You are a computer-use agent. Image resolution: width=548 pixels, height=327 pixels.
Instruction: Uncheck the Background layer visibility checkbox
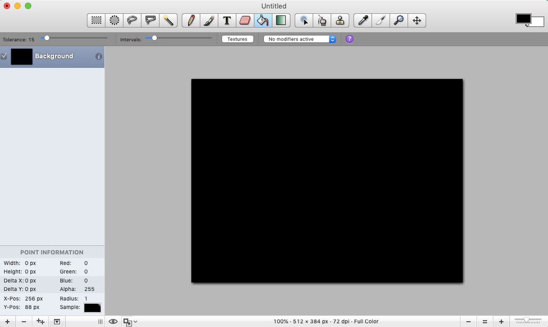coord(4,56)
